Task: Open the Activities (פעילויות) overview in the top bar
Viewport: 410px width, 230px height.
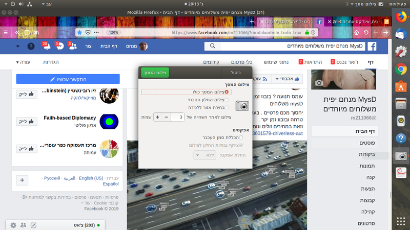Action: coord(398,4)
